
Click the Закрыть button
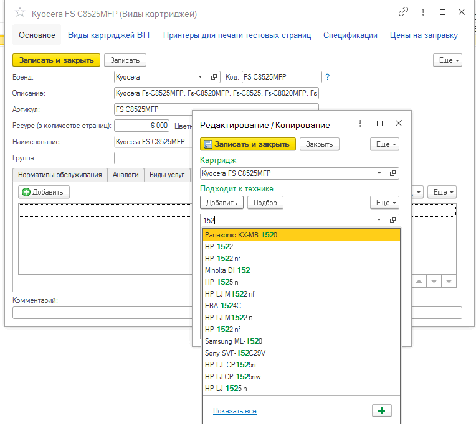320,144
